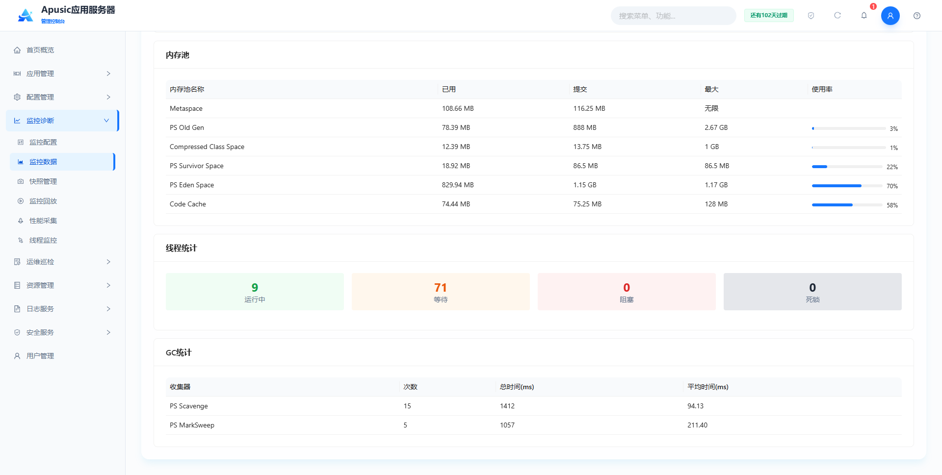Click the 运行中 thread count card
This screenshot has height=475, width=942.
[255, 292]
